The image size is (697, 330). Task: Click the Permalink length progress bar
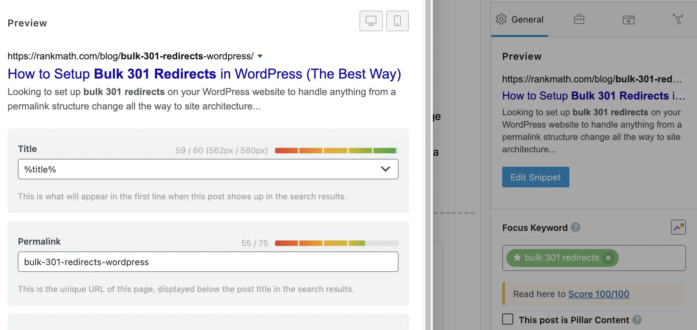(336, 243)
